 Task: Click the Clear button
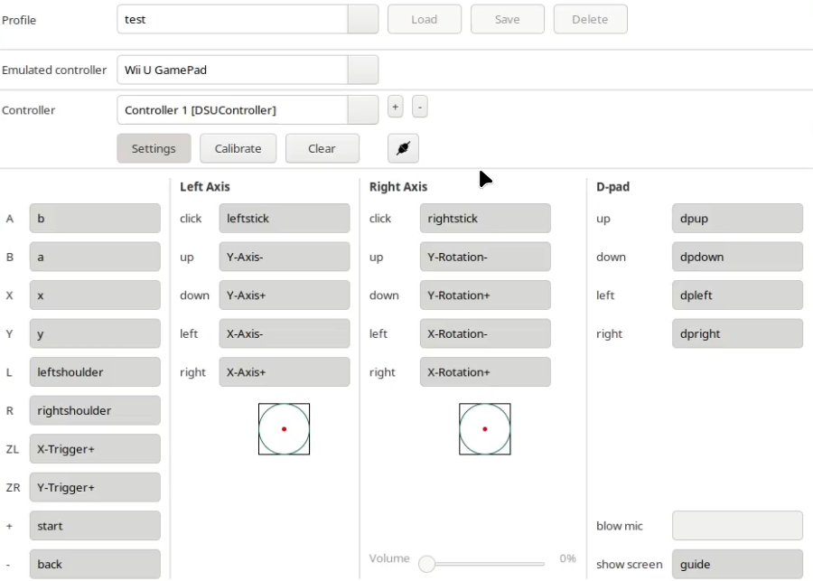322,148
